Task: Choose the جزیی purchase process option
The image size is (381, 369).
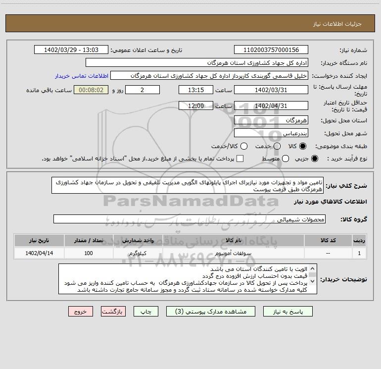Action: pyautogui.click(x=315, y=158)
